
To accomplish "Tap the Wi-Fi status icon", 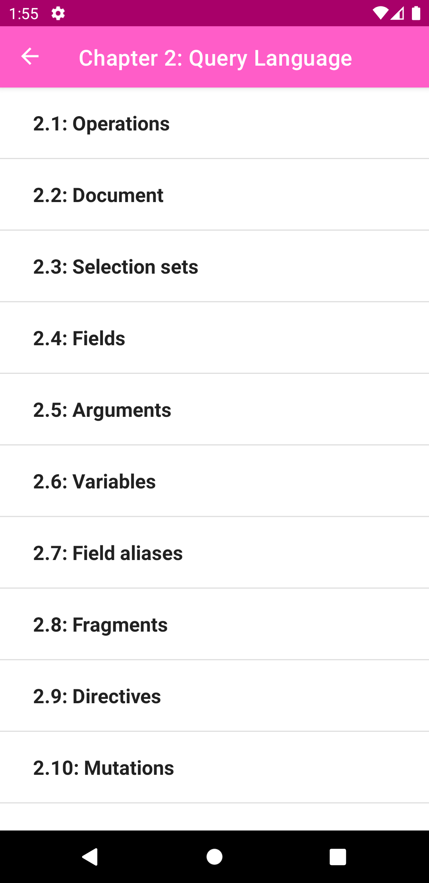I will coord(380,14).
